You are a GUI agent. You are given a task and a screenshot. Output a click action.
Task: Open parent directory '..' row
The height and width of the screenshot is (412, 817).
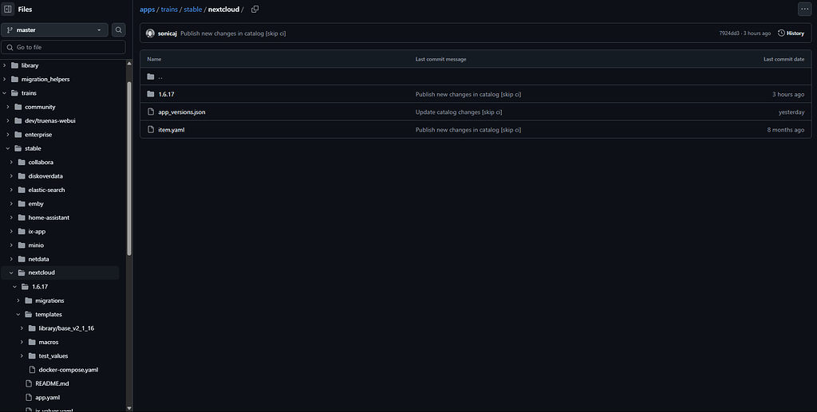(476, 77)
